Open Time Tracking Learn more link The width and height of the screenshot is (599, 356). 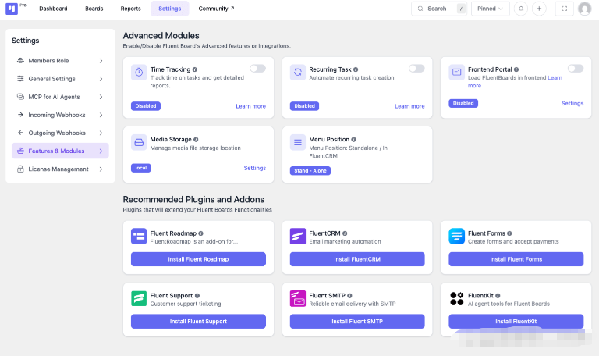pyautogui.click(x=250, y=106)
